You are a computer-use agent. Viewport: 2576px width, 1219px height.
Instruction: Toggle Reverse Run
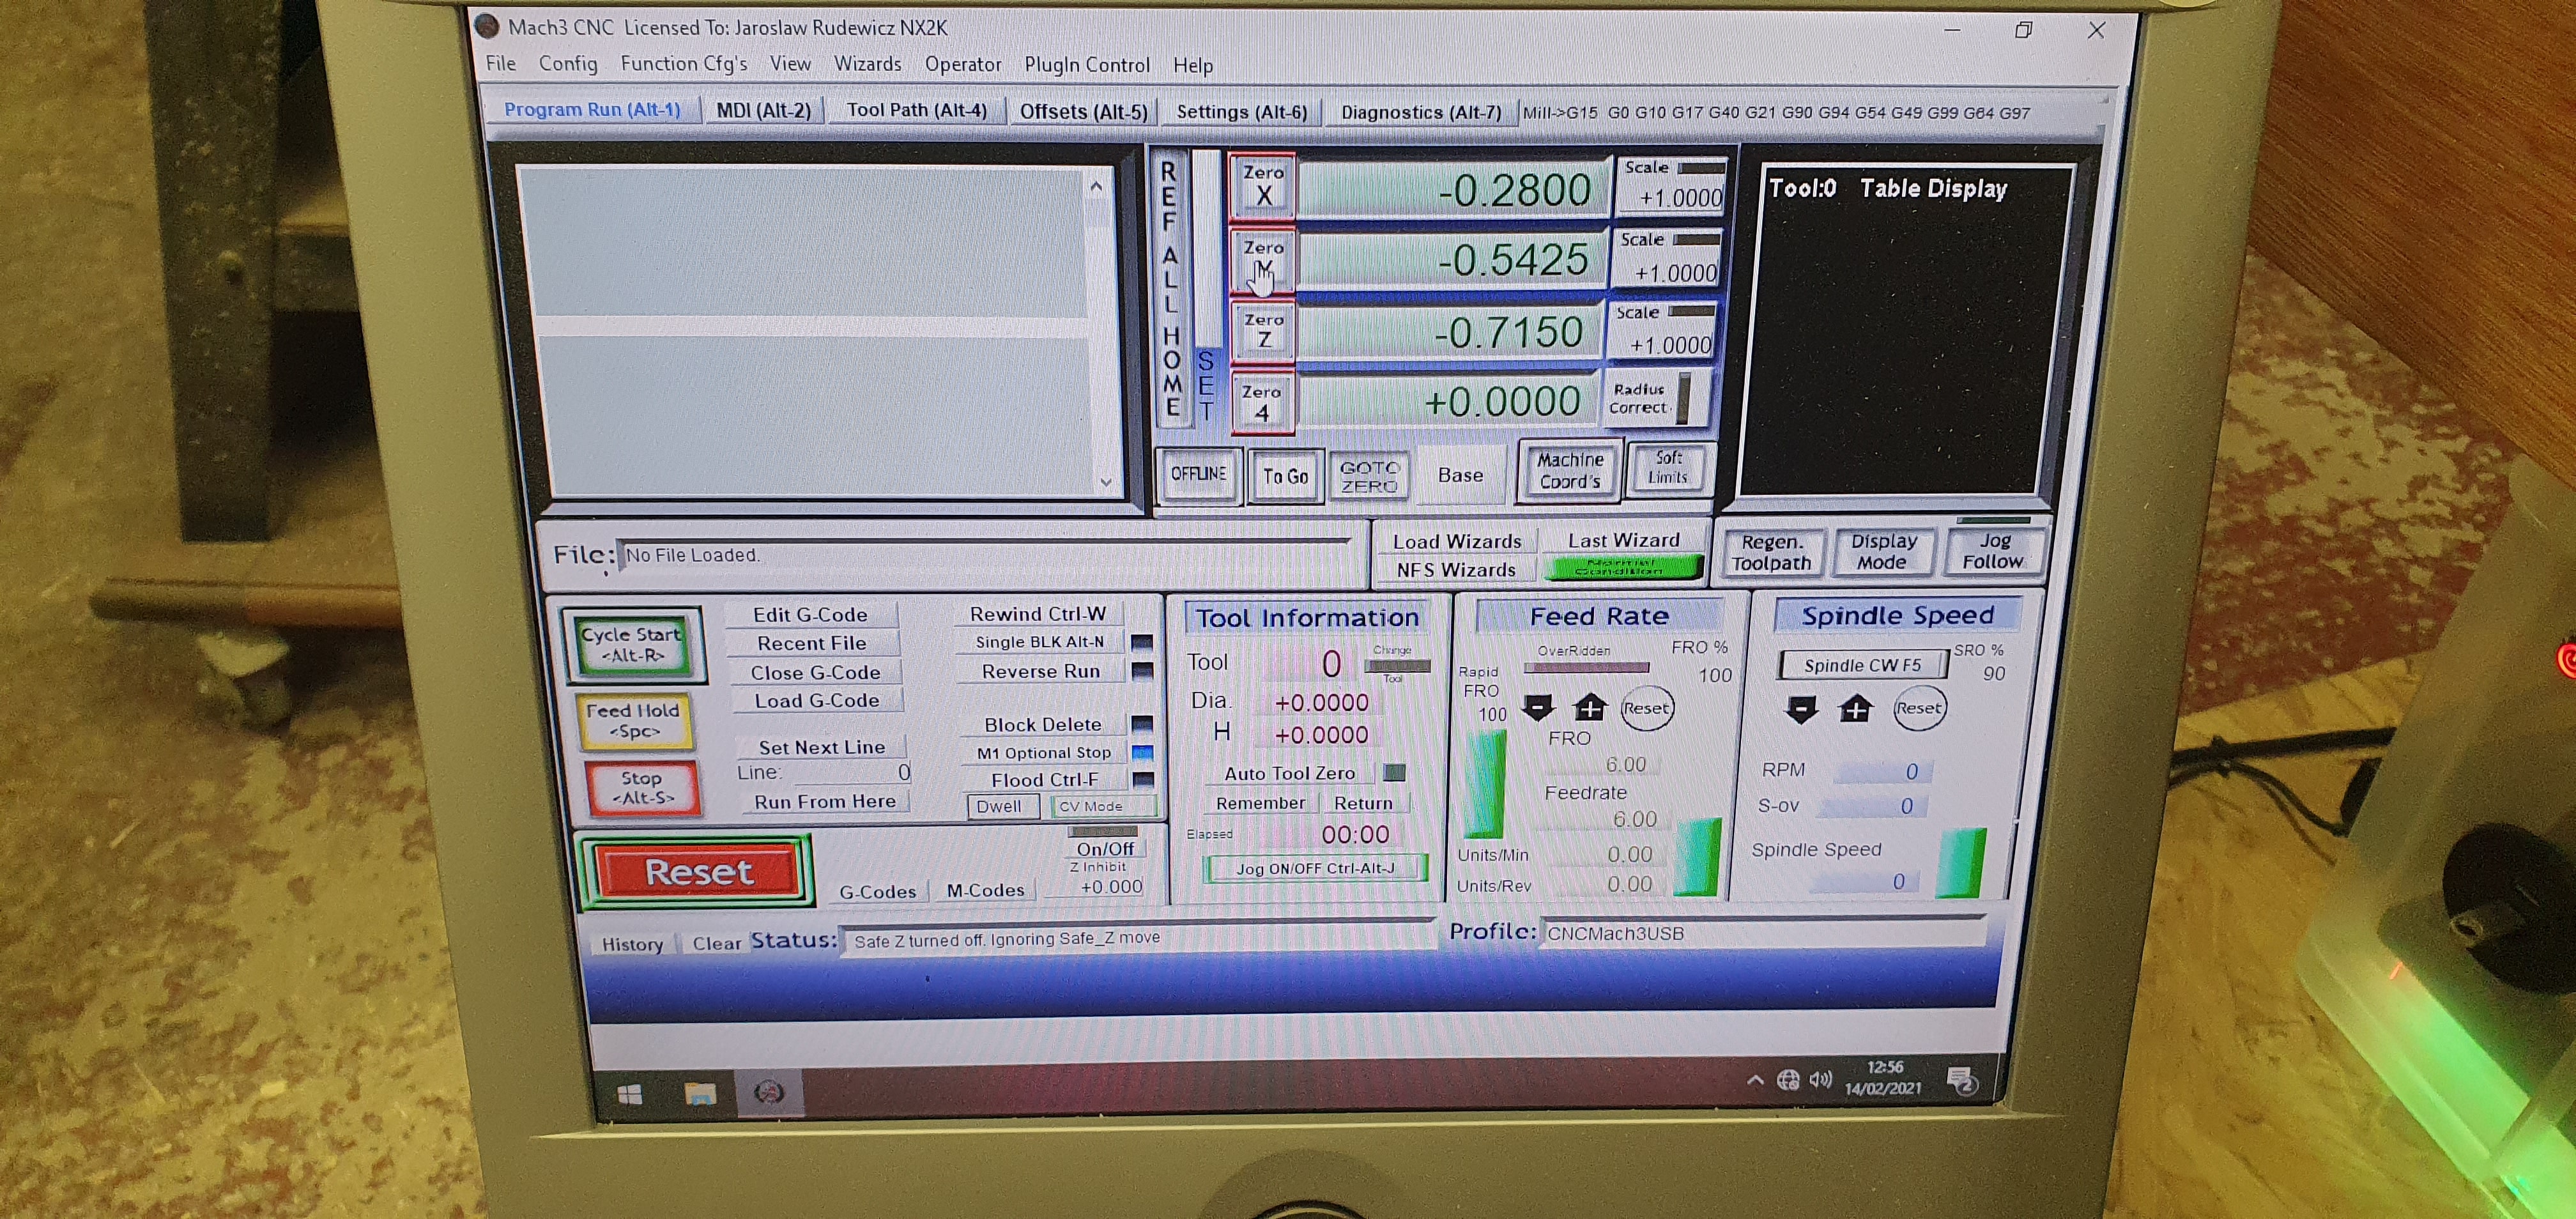click(1040, 671)
